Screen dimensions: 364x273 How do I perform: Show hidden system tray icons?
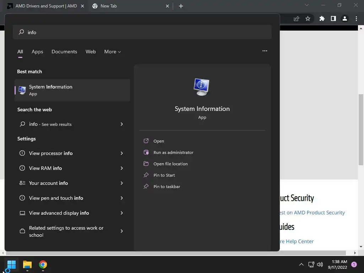[x=301, y=264]
